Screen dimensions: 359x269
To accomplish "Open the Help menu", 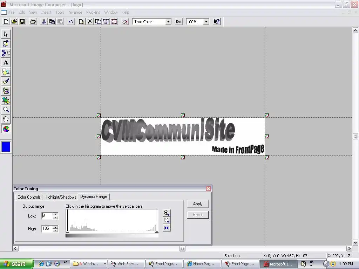I will coord(125,12).
